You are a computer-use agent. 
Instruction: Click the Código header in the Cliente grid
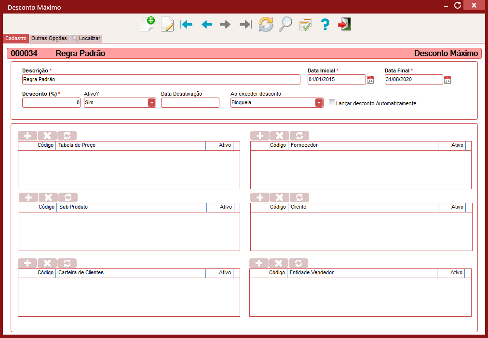[270, 207]
